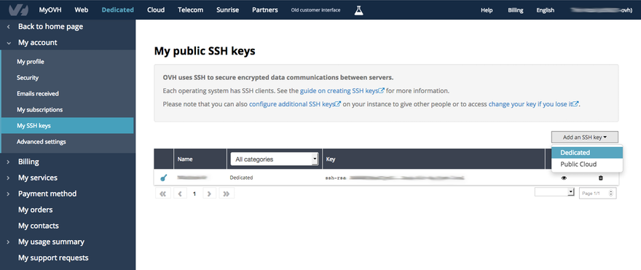Click the Name column header
Image resolution: width=641 pixels, height=270 pixels.
pos(185,159)
